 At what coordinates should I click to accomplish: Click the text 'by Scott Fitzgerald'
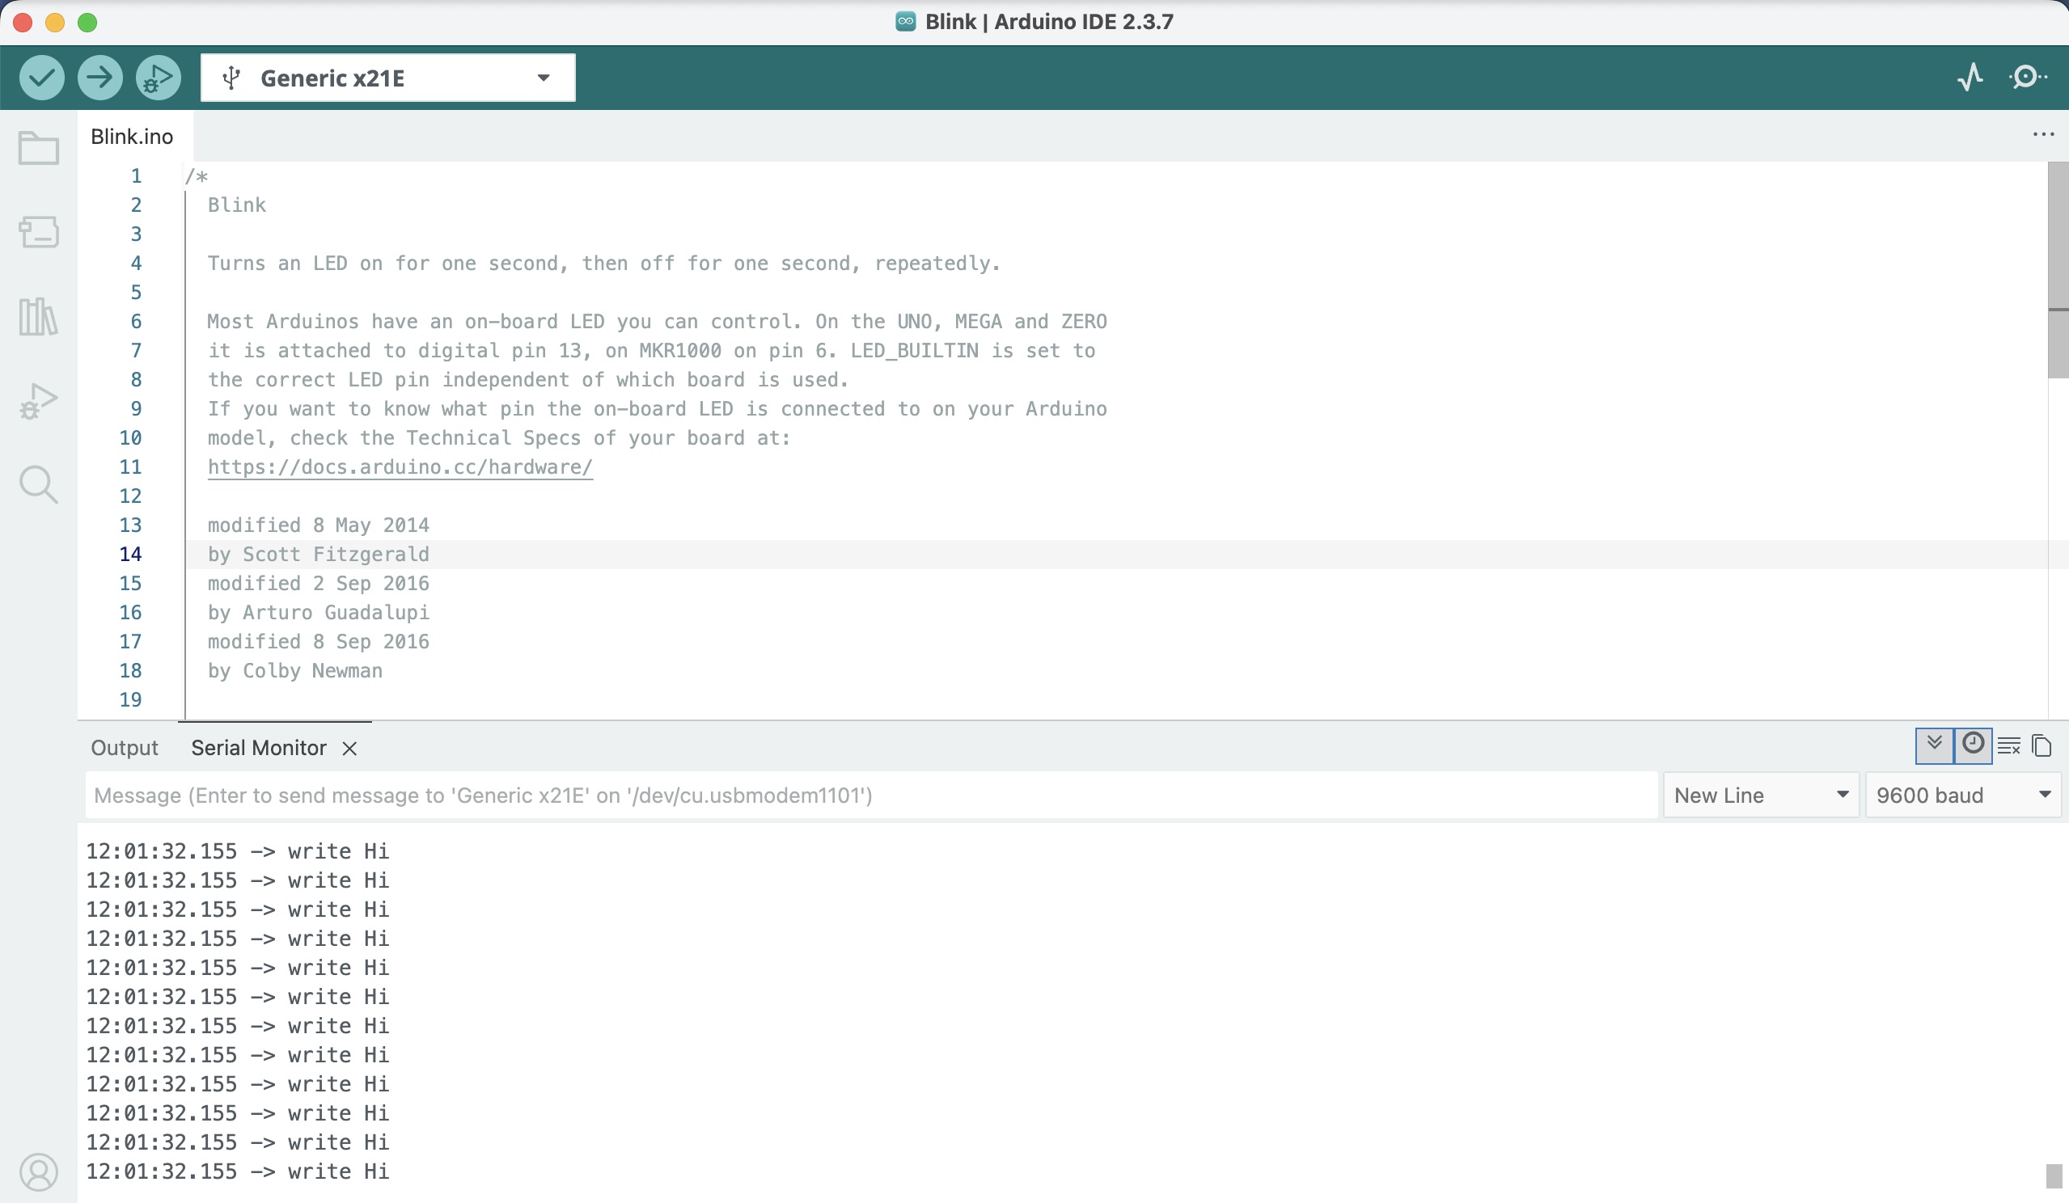pos(319,555)
